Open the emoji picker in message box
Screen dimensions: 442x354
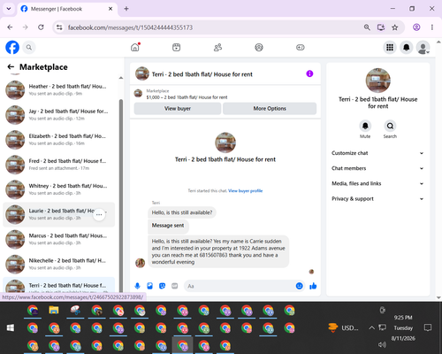299,286
